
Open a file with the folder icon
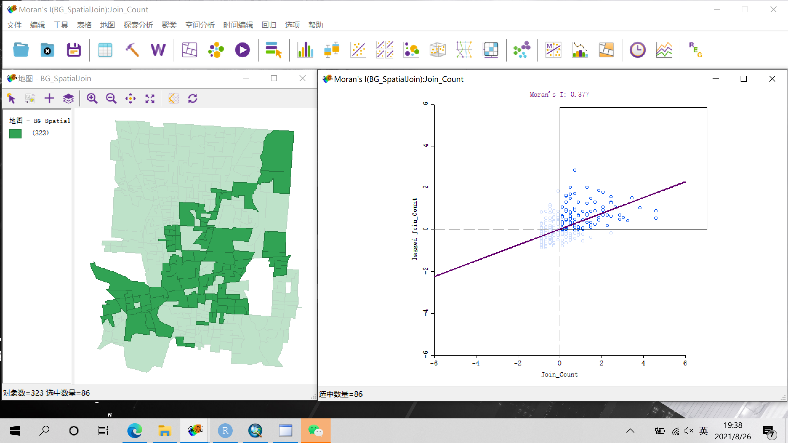coord(21,50)
